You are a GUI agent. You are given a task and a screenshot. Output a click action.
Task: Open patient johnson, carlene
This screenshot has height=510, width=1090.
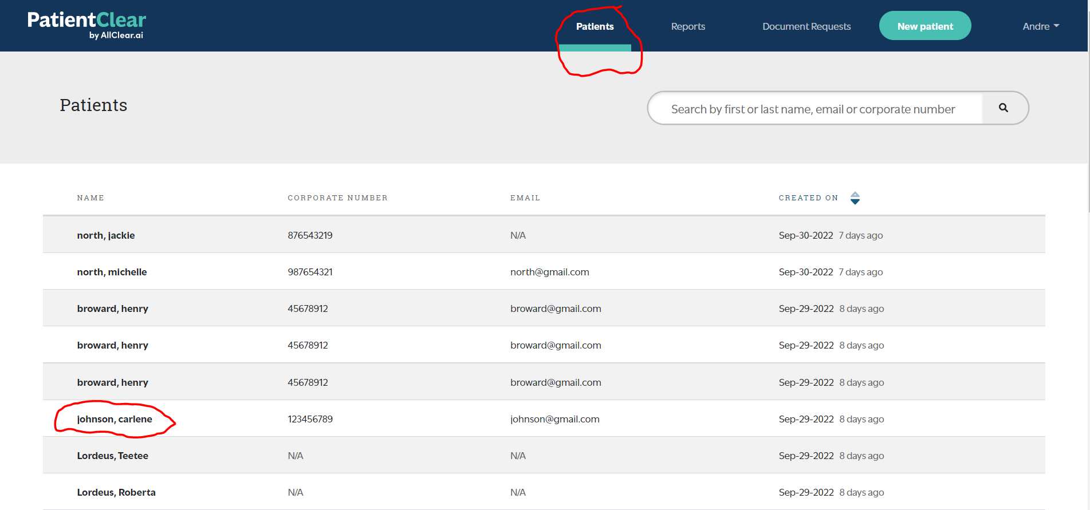(x=115, y=419)
